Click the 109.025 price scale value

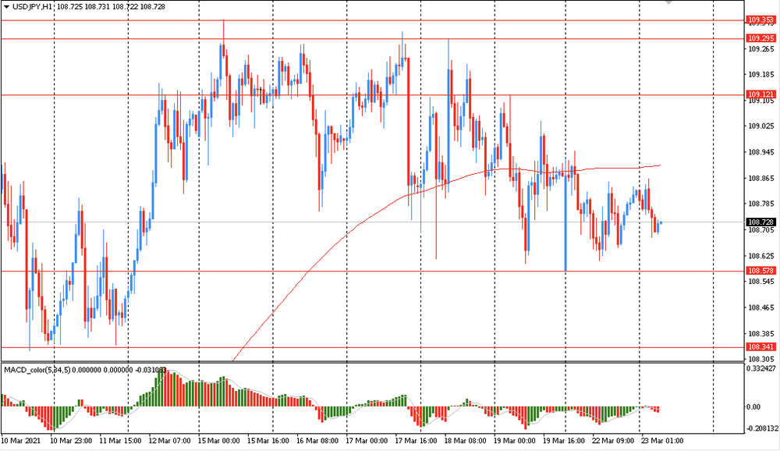click(761, 126)
